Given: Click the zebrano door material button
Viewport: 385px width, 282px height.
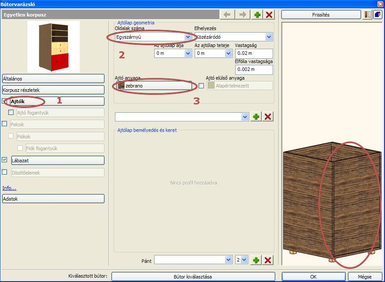Looking at the screenshot, I should coord(154,86).
